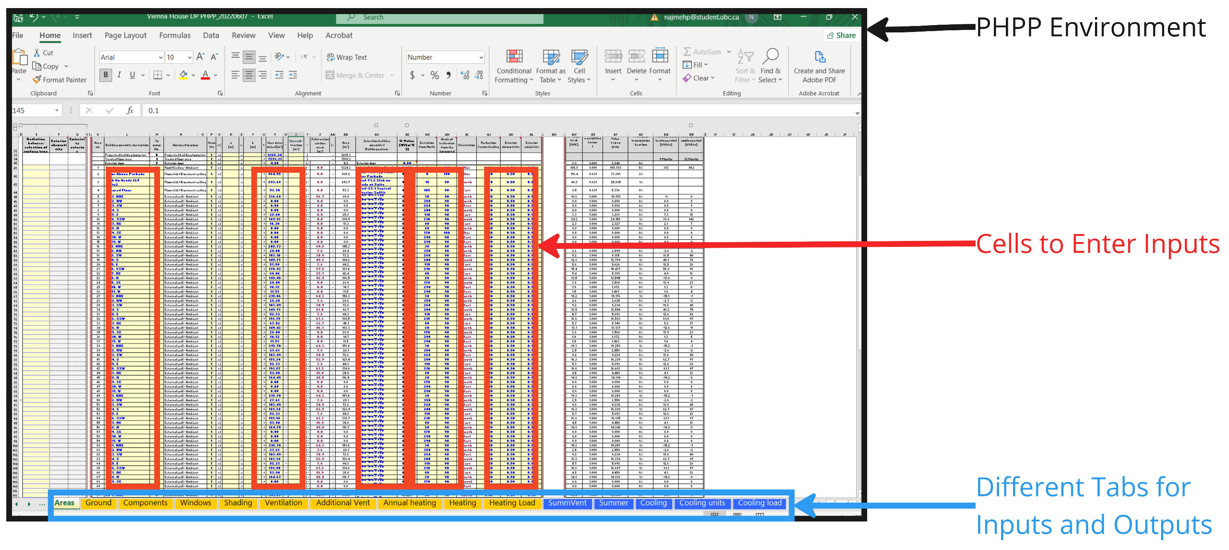
Task: Toggle Wrap Text
Action: pos(347,57)
